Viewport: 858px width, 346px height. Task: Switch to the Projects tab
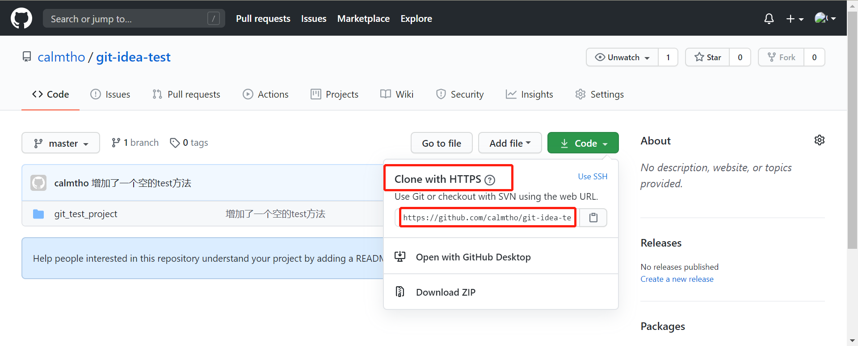click(335, 95)
